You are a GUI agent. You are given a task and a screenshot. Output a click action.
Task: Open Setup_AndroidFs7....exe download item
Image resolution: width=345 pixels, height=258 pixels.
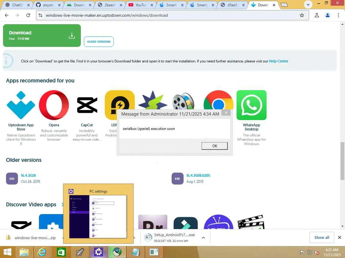coord(172,238)
